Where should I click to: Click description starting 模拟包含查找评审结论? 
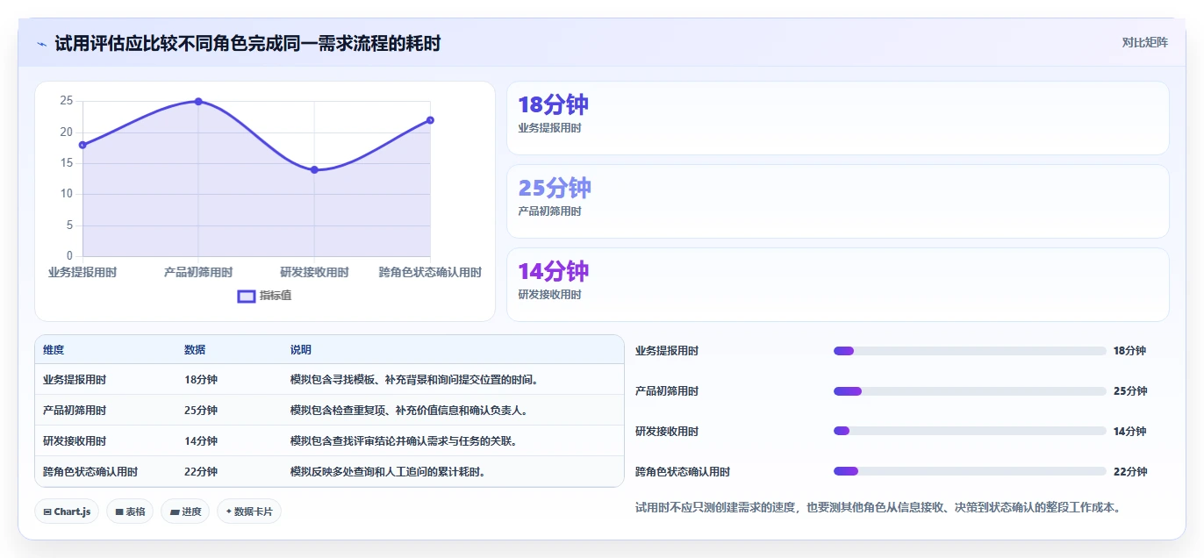coord(404,441)
